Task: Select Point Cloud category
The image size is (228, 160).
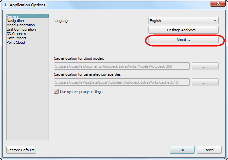Action: (16, 43)
